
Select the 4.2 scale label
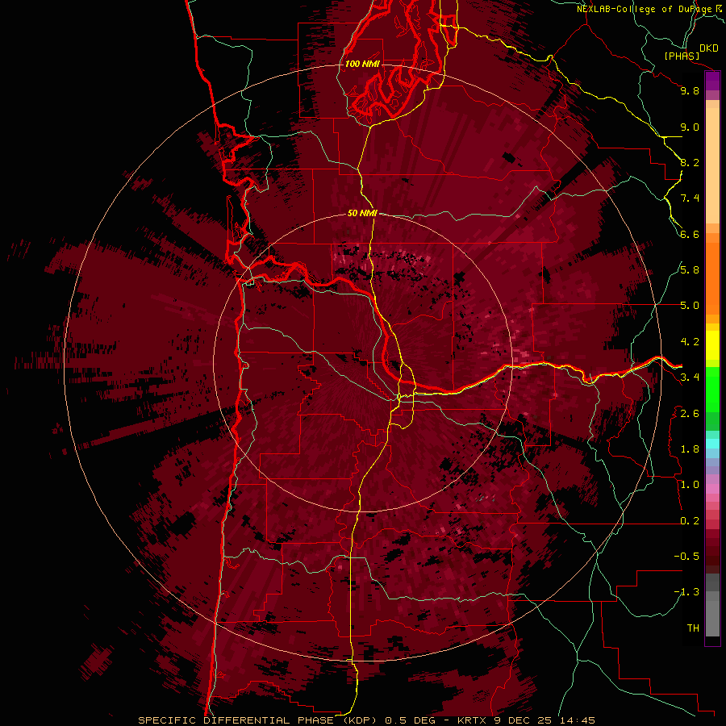690,342
